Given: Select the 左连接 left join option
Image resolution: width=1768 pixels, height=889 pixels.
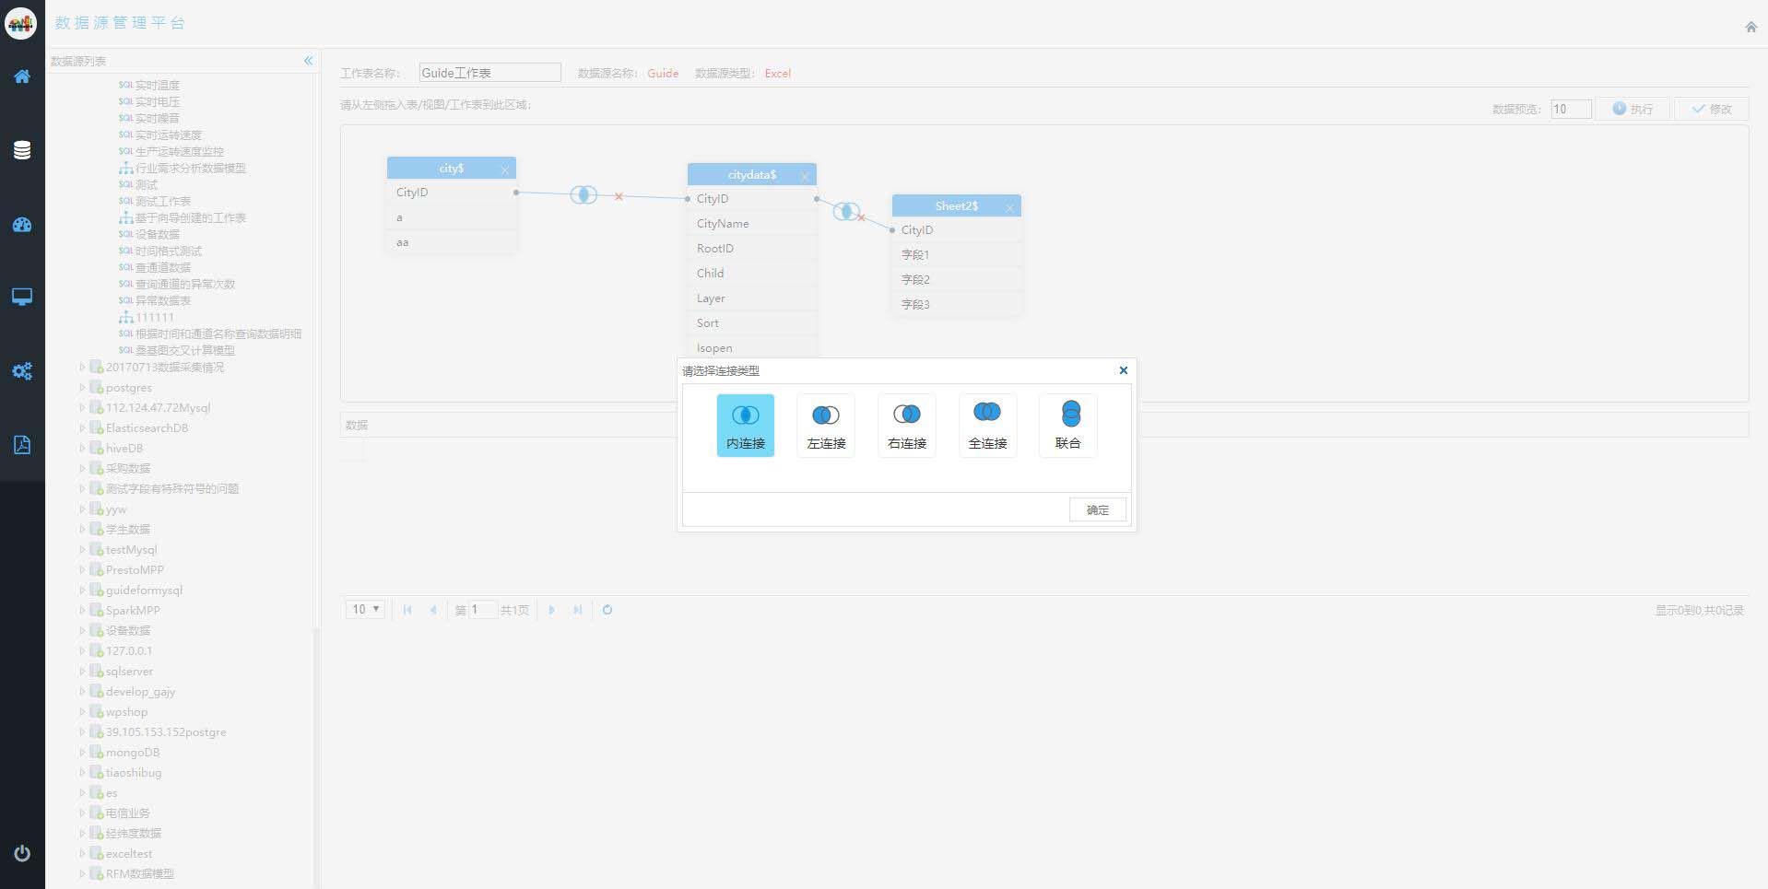Looking at the screenshot, I should pyautogui.click(x=826, y=426).
